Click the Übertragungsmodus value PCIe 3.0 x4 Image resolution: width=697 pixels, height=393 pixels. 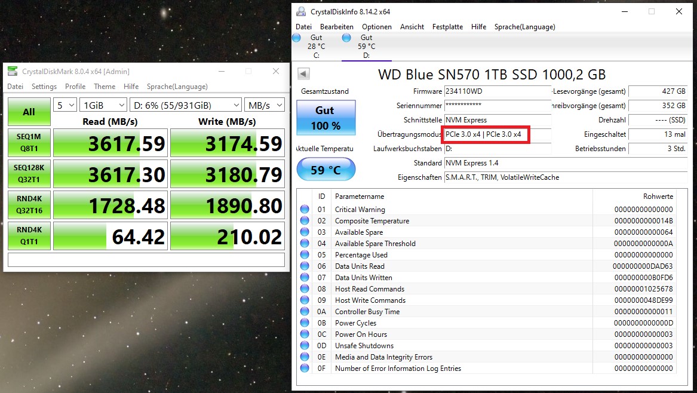tap(498, 134)
